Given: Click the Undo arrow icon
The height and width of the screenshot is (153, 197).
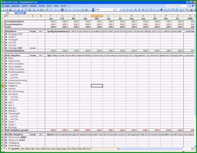Looking at the screenshot, I should click(51, 10).
